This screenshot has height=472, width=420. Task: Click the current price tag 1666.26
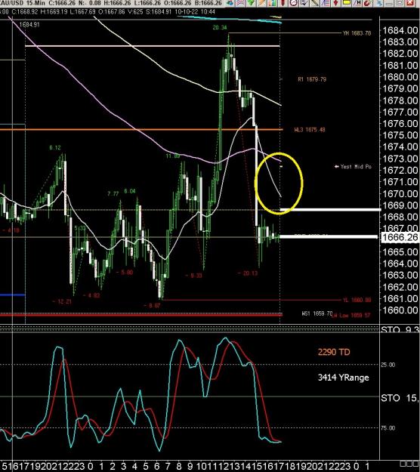tap(400, 237)
